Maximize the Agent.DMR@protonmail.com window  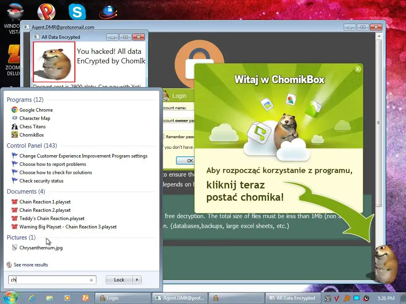tap(363, 27)
